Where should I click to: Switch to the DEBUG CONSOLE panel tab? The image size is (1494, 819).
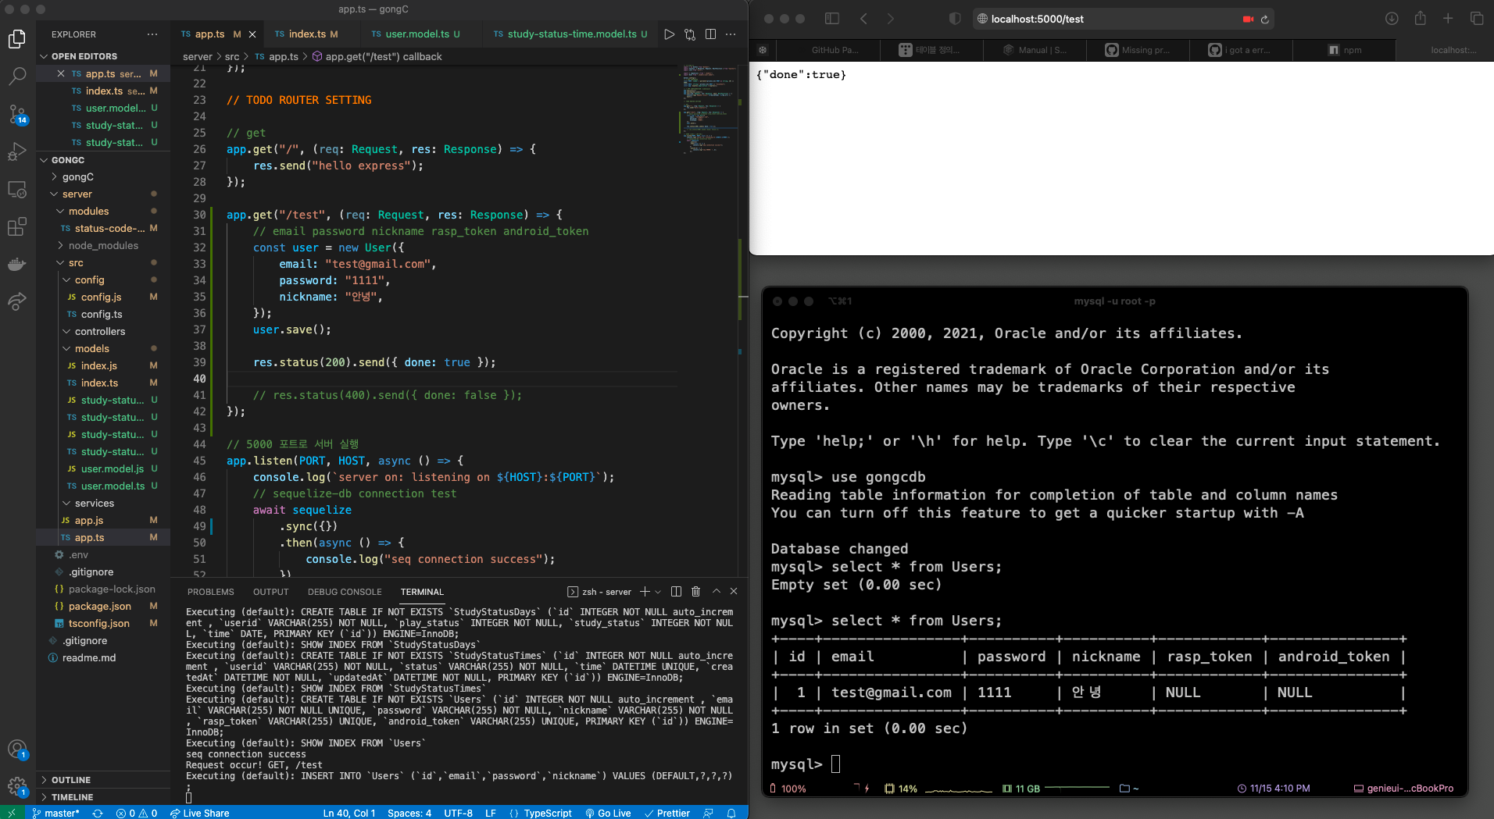pyautogui.click(x=344, y=592)
